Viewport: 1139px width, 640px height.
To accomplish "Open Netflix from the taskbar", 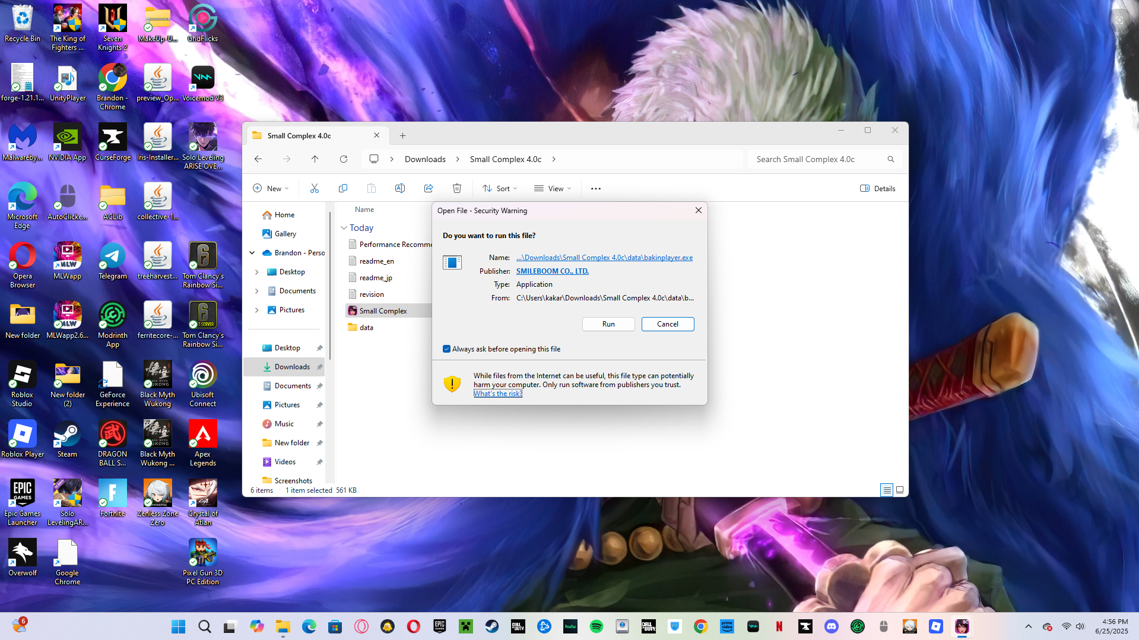I will (x=779, y=626).
